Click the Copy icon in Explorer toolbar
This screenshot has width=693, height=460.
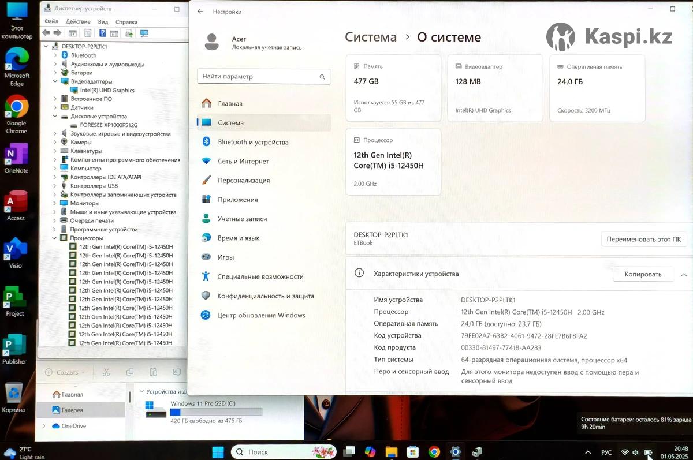pos(130,372)
